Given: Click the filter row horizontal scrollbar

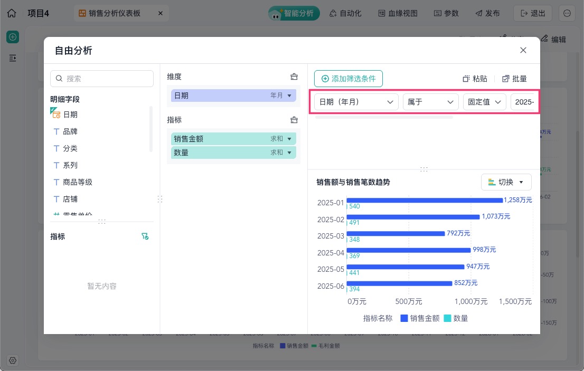Looking at the screenshot, I should pyautogui.click(x=384, y=117).
